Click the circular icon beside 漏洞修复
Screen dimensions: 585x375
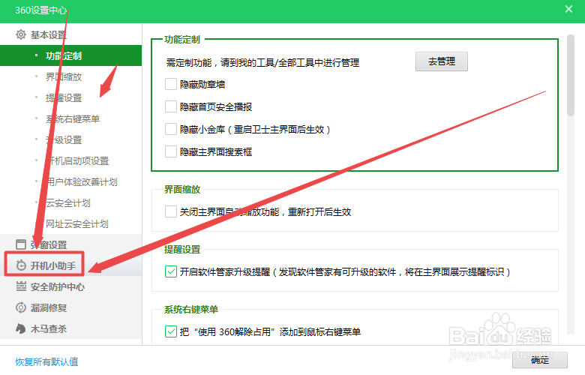[21, 307]
